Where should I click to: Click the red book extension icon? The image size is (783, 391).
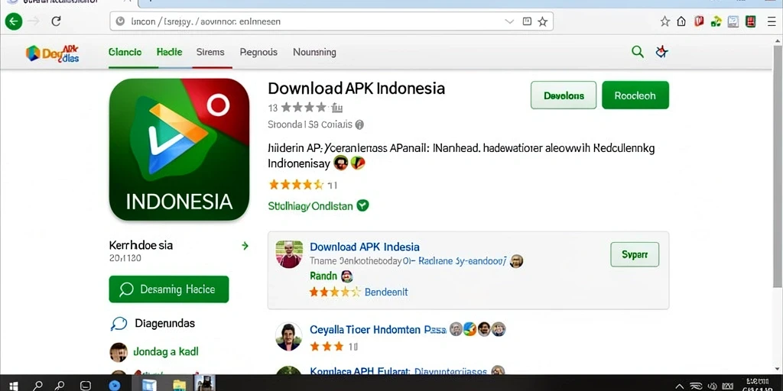point(750,21)
